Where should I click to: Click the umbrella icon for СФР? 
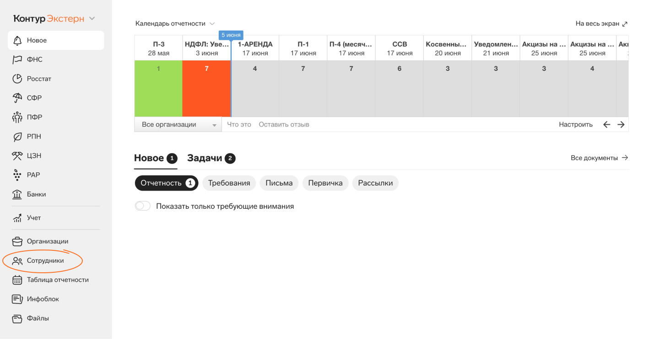tap(17, 98)
